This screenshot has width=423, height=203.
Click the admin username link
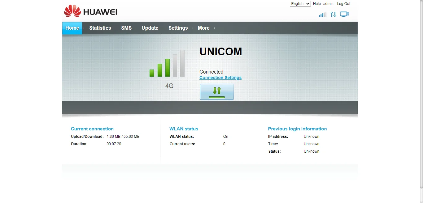328,4
